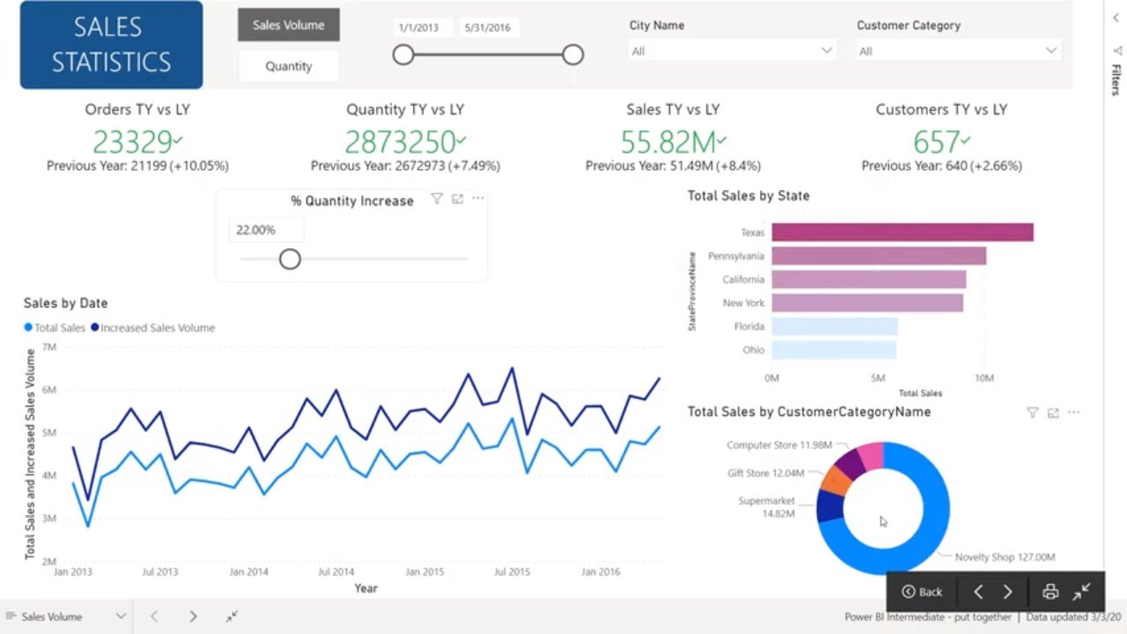
Task: Open more options on CustomerCategoryName chart
Action: [x=1073, y=412]
